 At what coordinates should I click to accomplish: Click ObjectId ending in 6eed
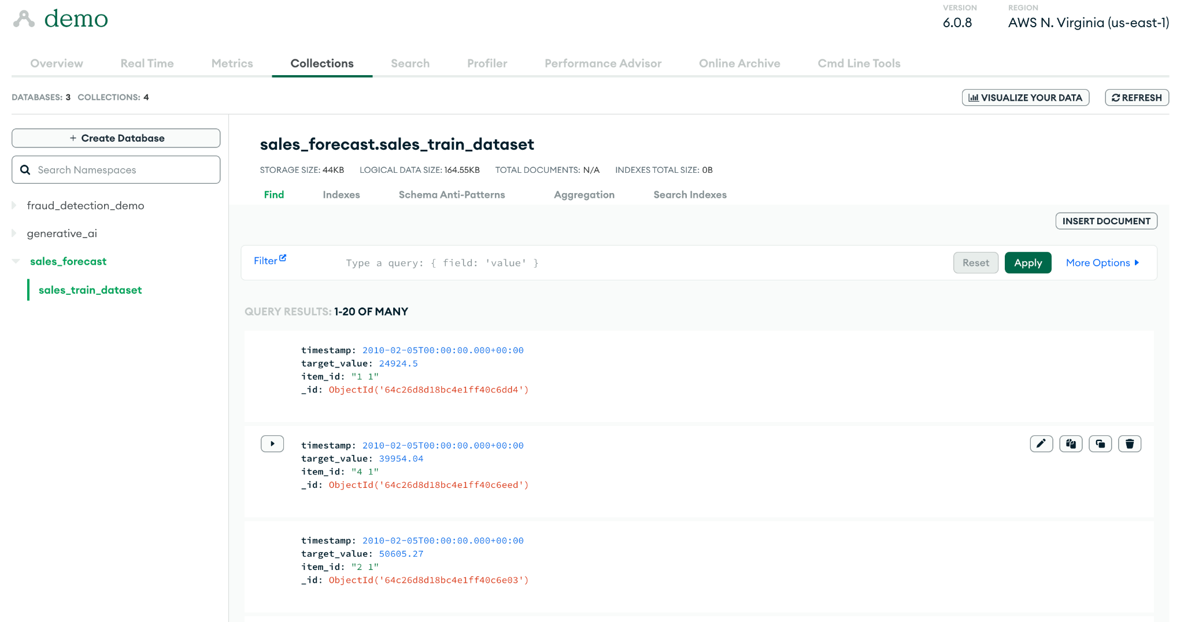pyautogui.click(x=429, y=485)
